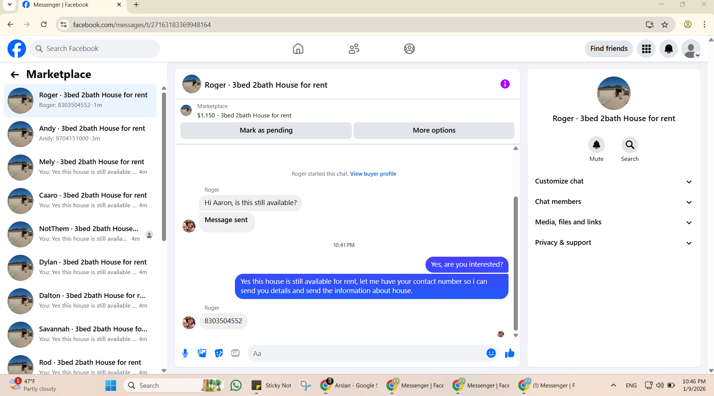Send a thumbs-up like
The image size is (714, 396).
click(510, 353)
